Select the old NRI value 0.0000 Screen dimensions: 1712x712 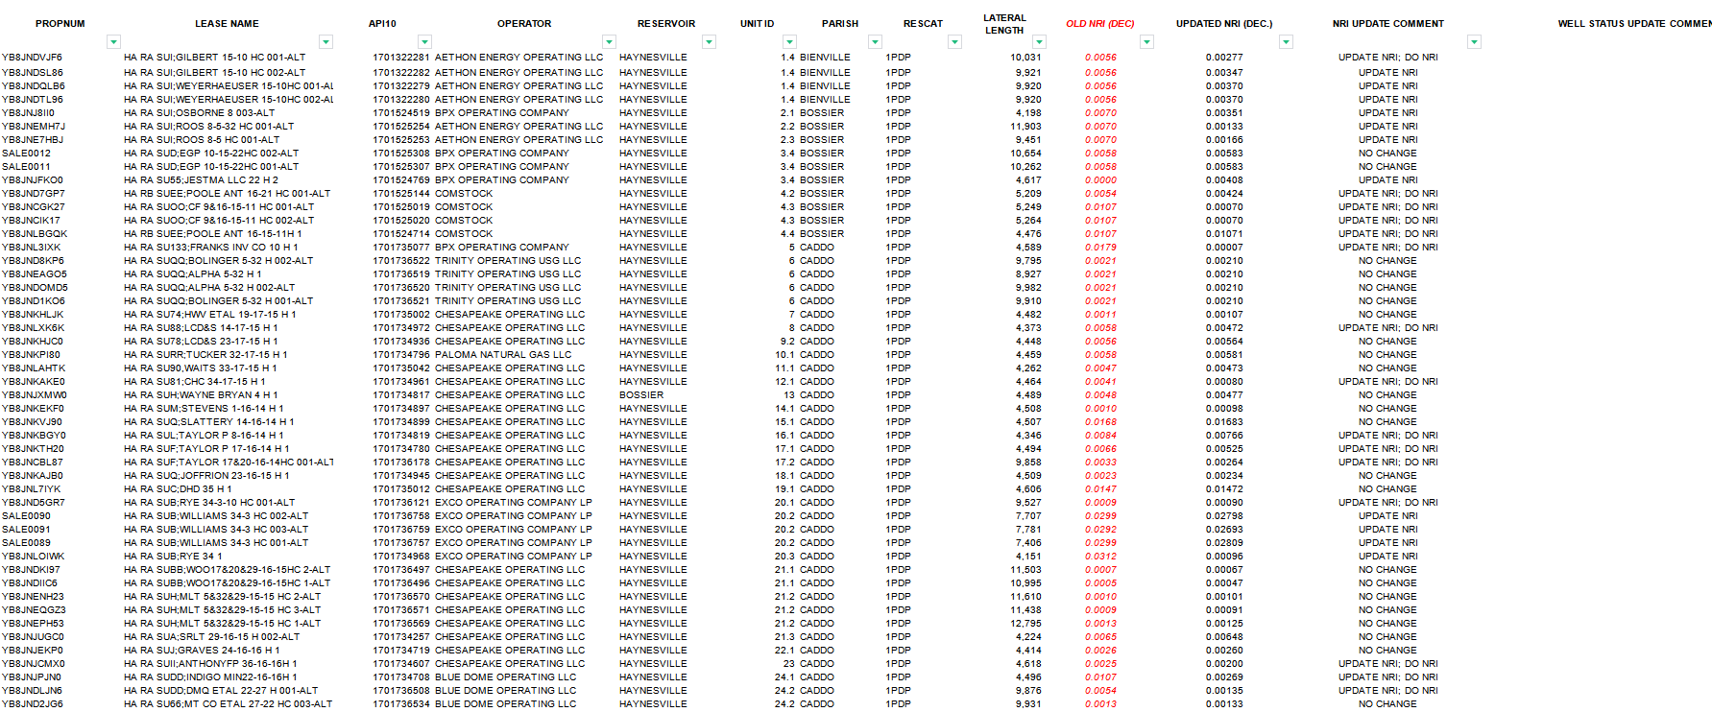(1100, 180)
